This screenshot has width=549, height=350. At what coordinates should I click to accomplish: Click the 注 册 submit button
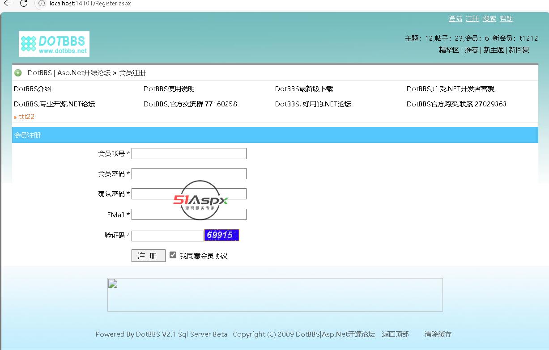[x=149, y=256]
